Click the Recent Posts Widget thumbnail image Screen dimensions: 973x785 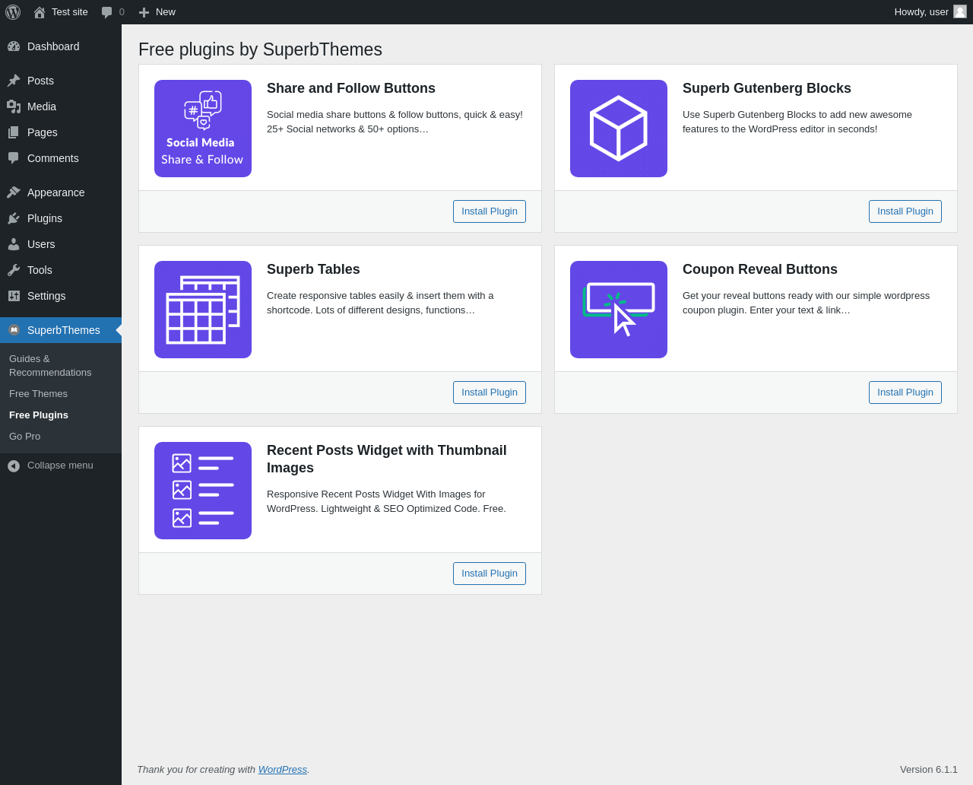point(203,491)
